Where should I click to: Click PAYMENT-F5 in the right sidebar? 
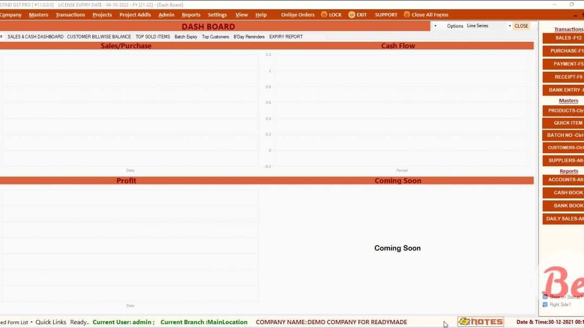point(564,64)
